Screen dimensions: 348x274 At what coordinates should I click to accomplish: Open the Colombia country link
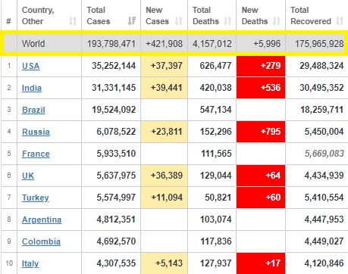tap(41, 241)
